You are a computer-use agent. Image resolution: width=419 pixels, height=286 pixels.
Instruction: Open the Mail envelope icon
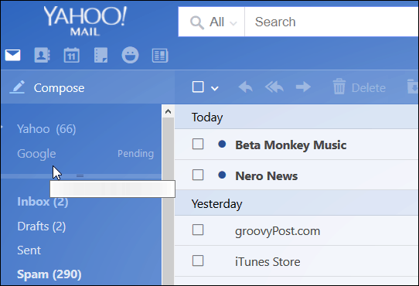tap(12, 56)
